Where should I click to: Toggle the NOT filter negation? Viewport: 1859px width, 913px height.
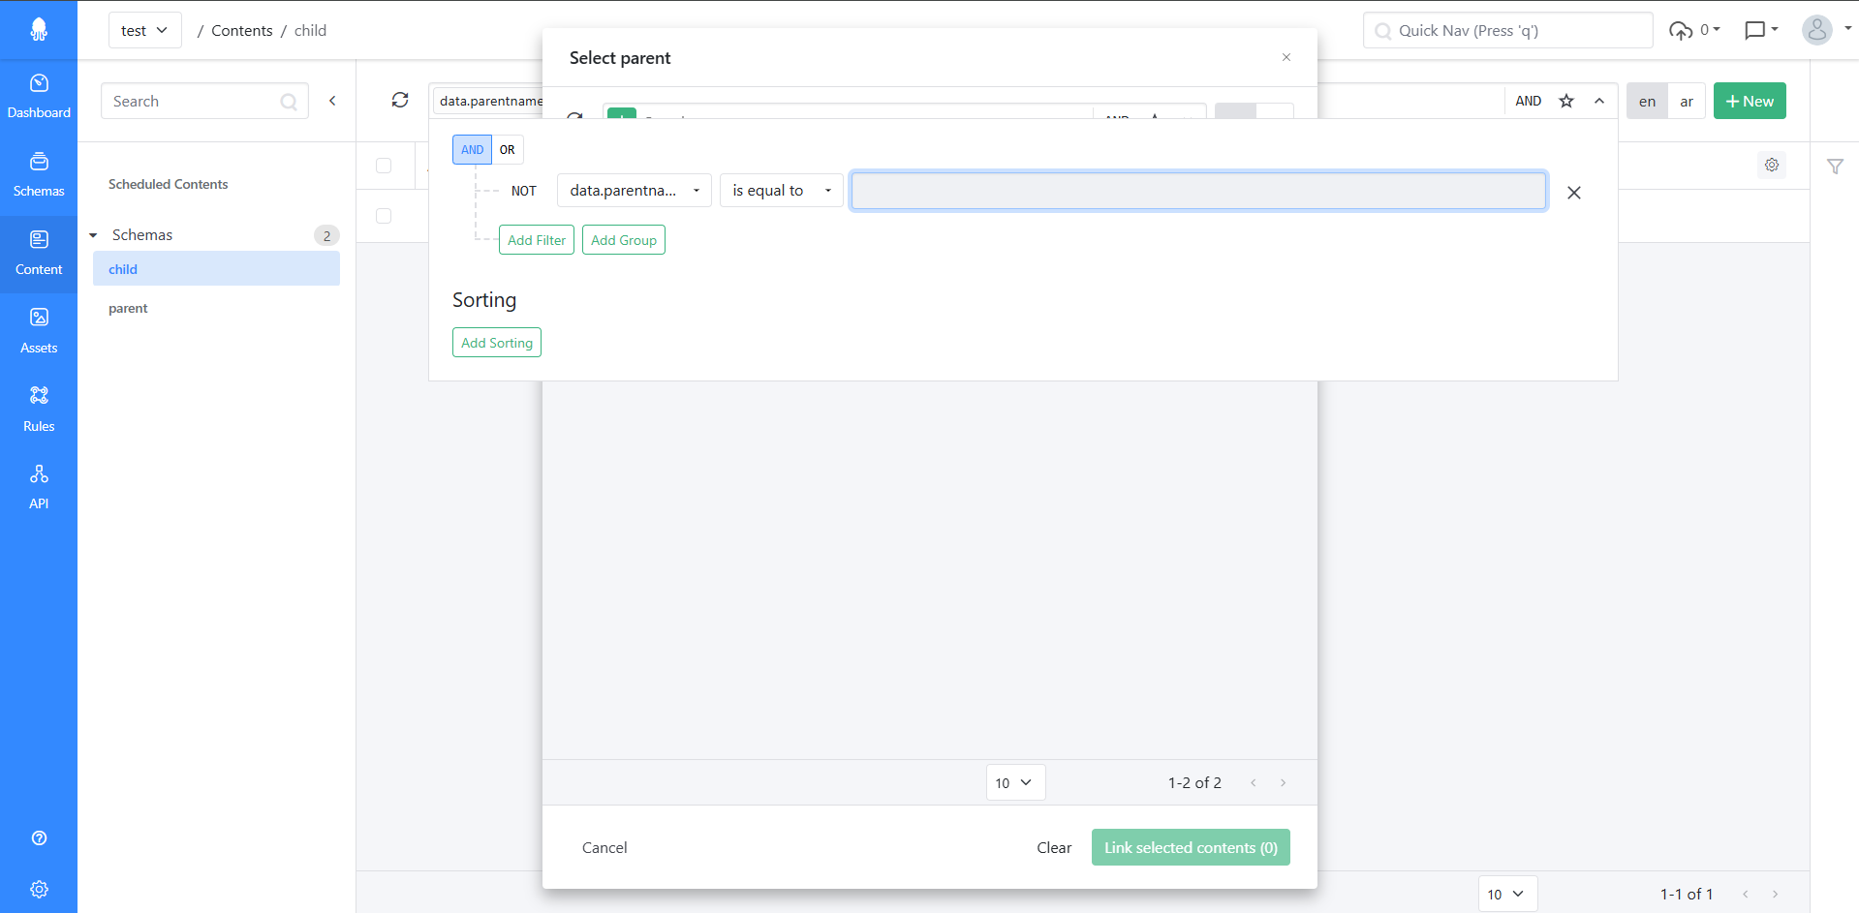pos(523,191)
